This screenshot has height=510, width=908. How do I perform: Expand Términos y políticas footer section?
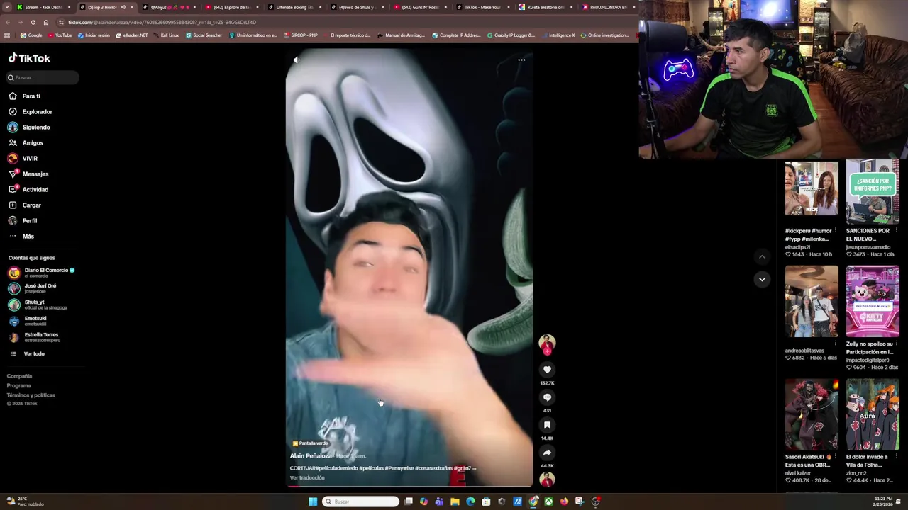pos(31,395)
